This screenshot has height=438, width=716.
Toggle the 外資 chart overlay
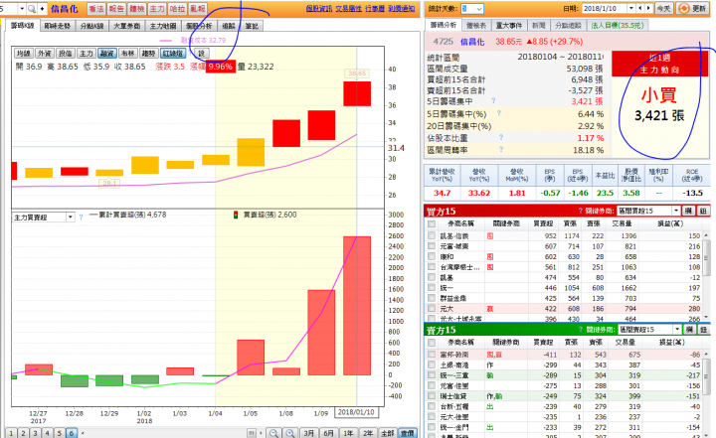[x=45, y=54]
